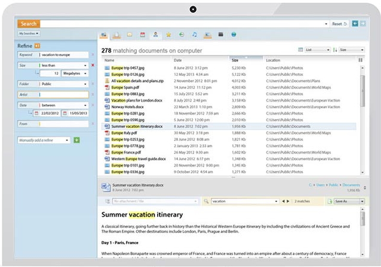The width and height of the screenshot is (381, 267).
Task: Click the column chooser icon in header
Action: (x=360, y=60)
